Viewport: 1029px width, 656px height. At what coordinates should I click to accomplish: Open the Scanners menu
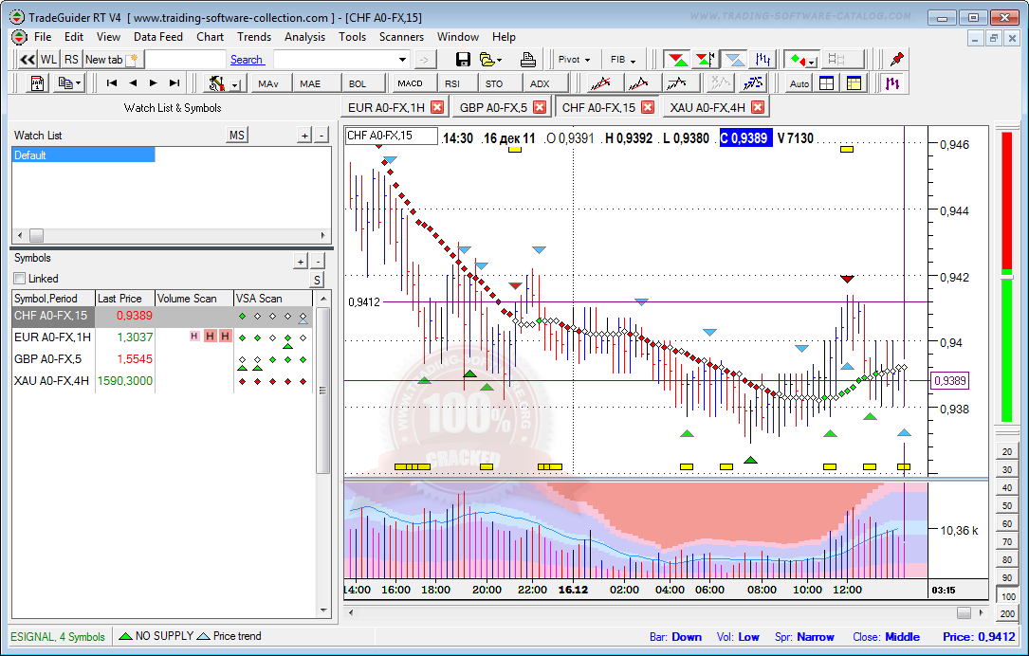[x=401, y=37]
